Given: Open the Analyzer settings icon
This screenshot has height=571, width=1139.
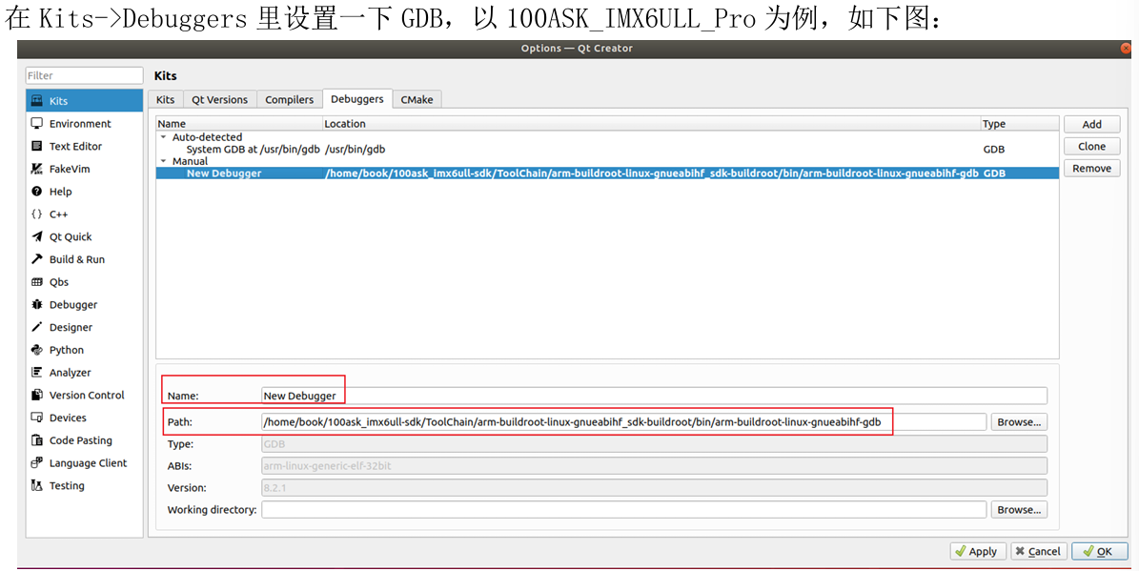Looking at the screenshot, I should point(37,372).
